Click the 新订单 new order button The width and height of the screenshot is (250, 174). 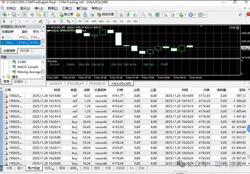[x=66, y=15]
